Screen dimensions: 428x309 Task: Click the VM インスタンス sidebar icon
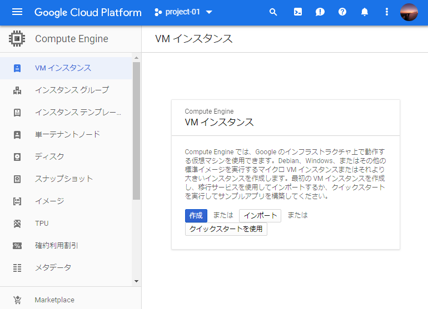pos(17,68)
